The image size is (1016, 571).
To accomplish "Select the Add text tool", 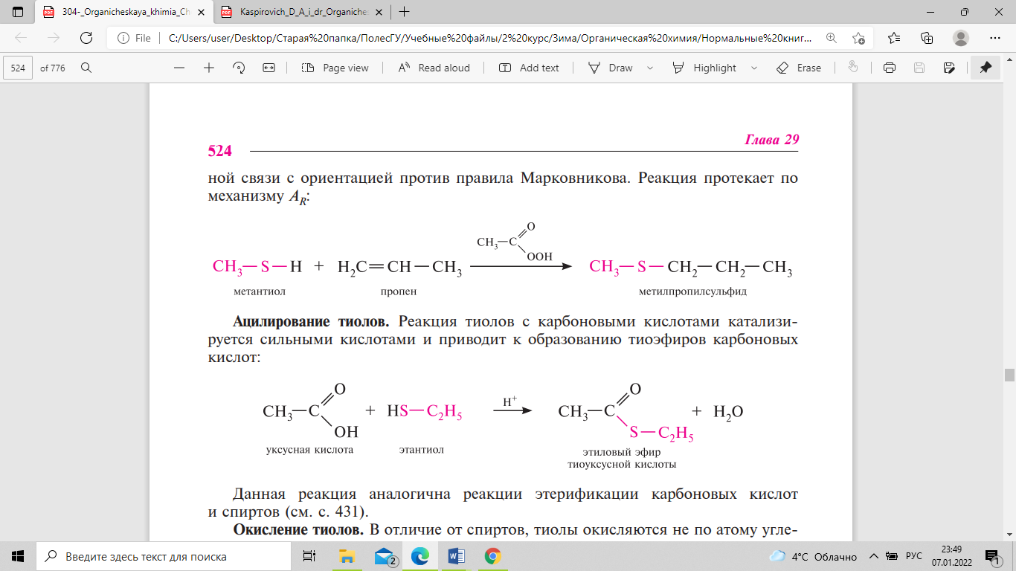I will (529, 68).
